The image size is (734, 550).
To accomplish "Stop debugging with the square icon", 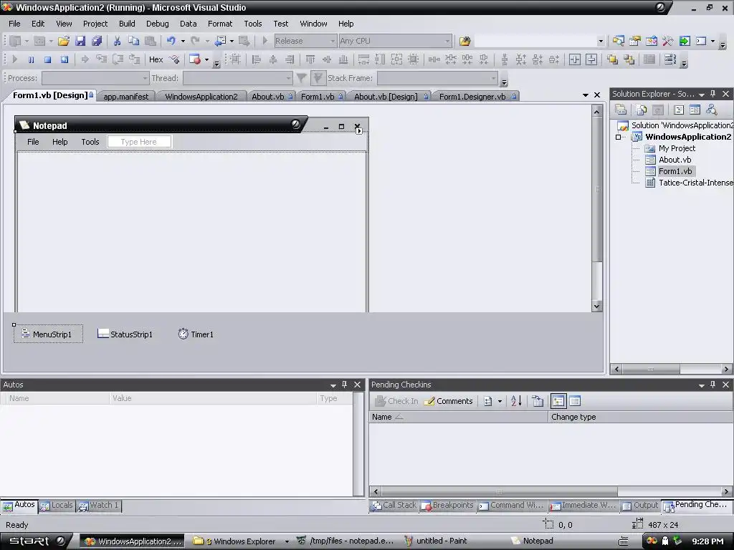I will point(47,59).
